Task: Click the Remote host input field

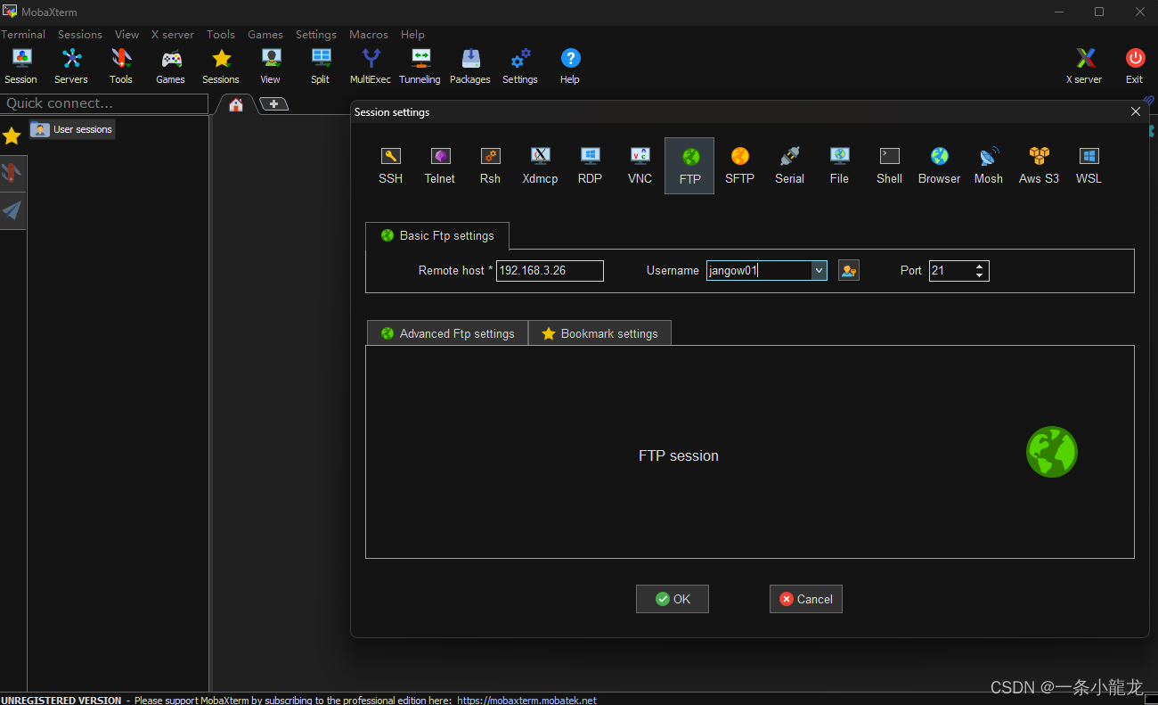Action: pyautogui.click(x=550, y=270)
